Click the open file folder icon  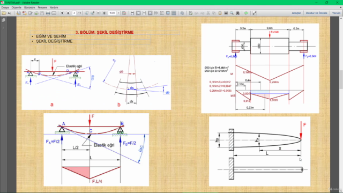pyautogui.click(x=4, y=13)
